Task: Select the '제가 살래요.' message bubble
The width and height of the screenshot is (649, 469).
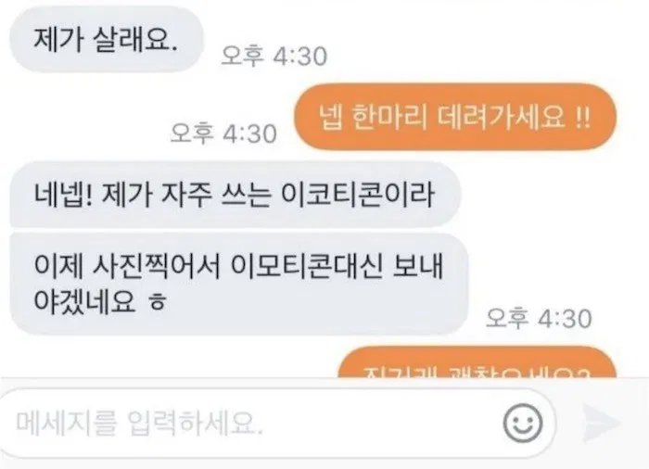Action: click(107, 40)
